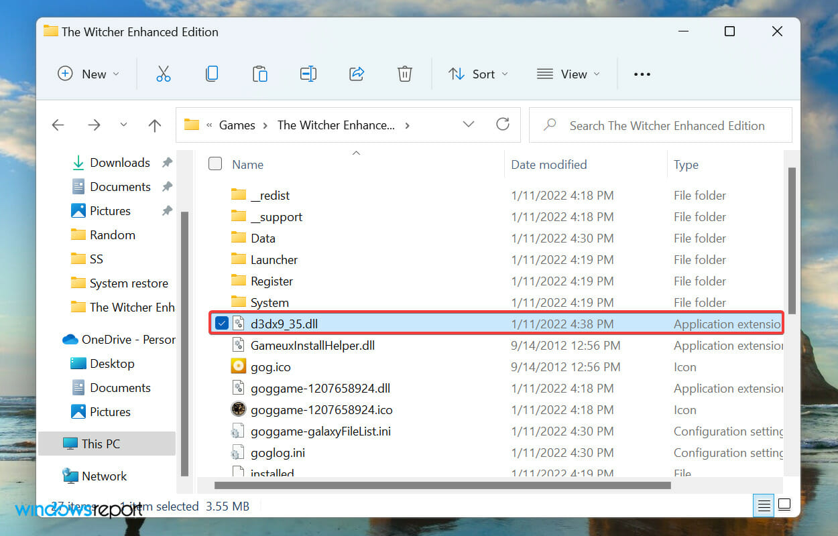This screenshot has width=838, height=536.
Task: Click the Games breadcrumb segment
Action: coord(237,125)
